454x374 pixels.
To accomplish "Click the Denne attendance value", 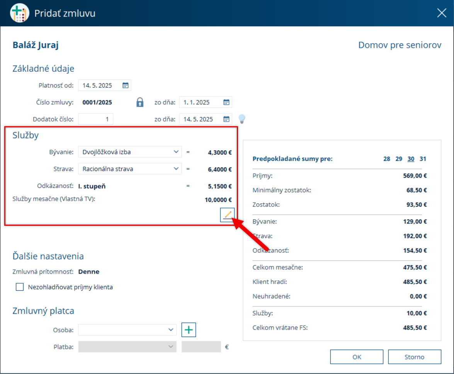I will click(x=89, y=272).
